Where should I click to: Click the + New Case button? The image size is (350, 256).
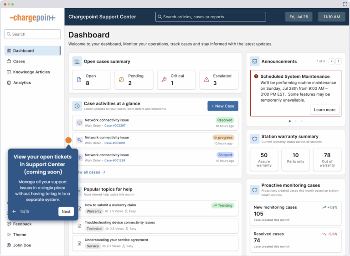[222, 106]
